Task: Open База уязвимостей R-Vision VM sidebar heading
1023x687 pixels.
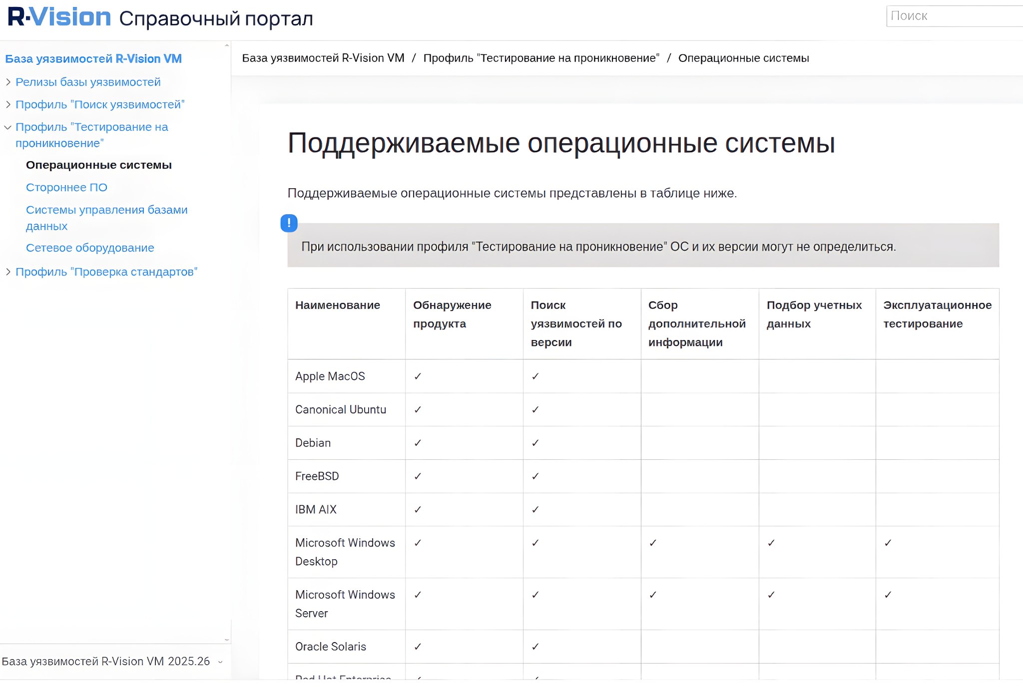Action: point(93,58)
